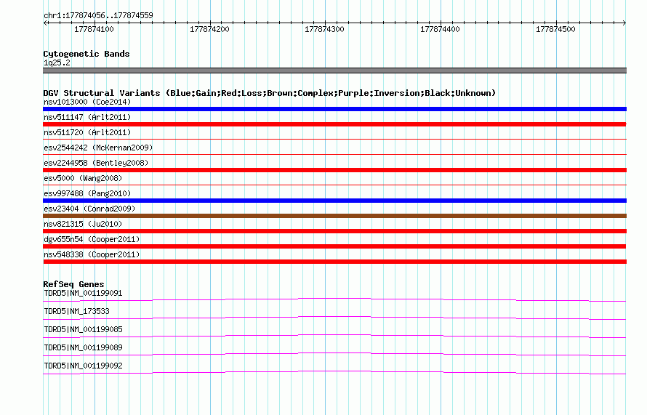Select the 1q25.2 band label
This screenshot has height=415, width=647.
57,63
